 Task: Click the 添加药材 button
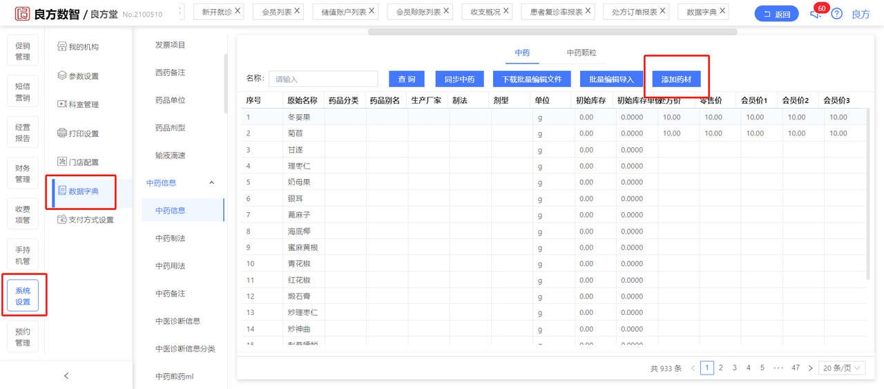point(676,79)
